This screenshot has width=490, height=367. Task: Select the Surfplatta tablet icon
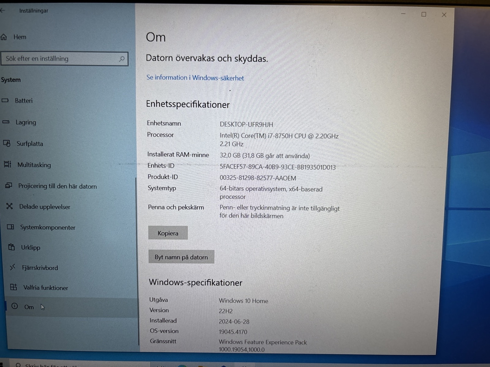7,143
